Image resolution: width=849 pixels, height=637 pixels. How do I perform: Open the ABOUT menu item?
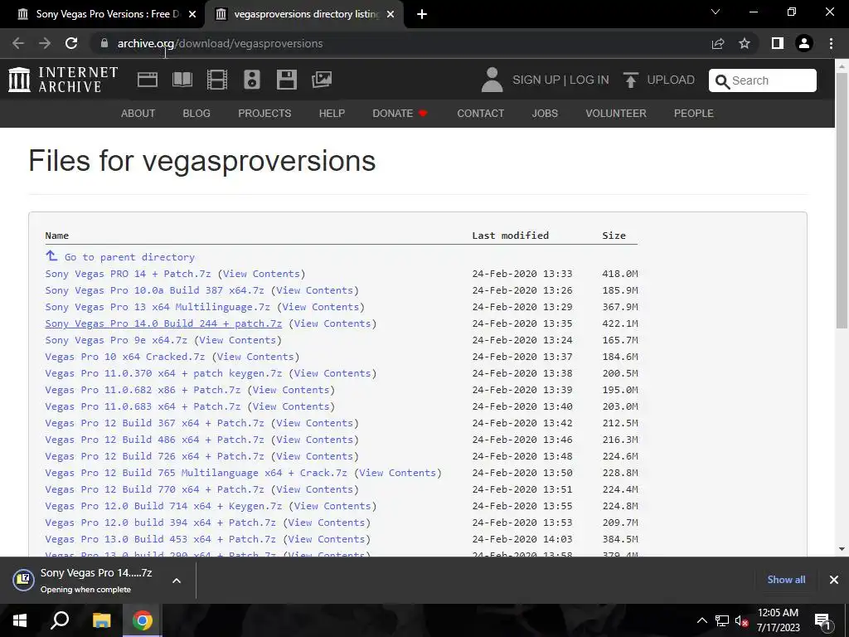138,113
